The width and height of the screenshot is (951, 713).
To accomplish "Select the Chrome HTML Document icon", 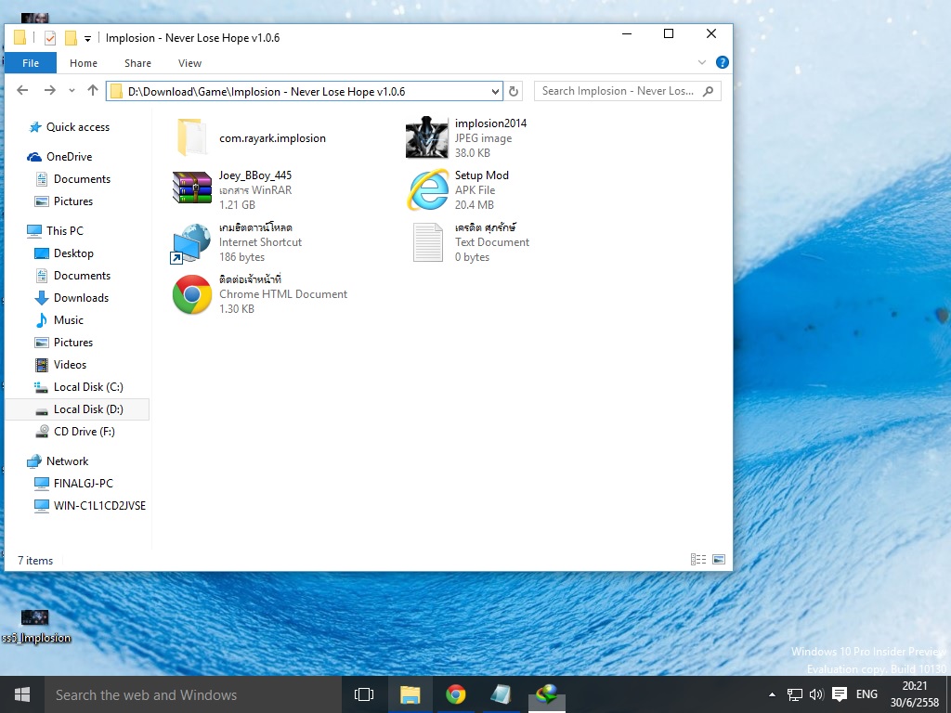I will pos(191,294).
